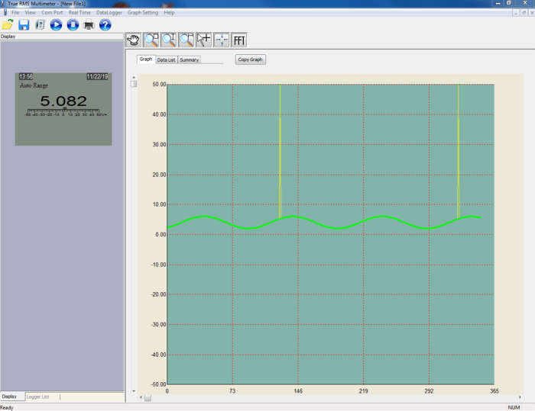Image resolution: width=535 pixels, height=411 pixels.
Task: Open the FFT analysis tool
Action: [x=239, y=40]
